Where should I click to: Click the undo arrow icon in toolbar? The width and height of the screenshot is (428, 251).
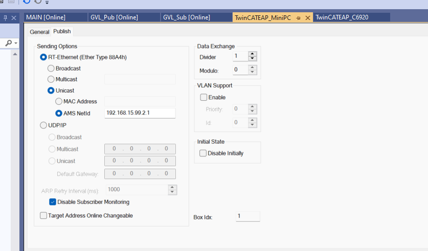[x=27, y=2]
